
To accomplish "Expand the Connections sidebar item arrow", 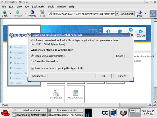I will (11, 63).
